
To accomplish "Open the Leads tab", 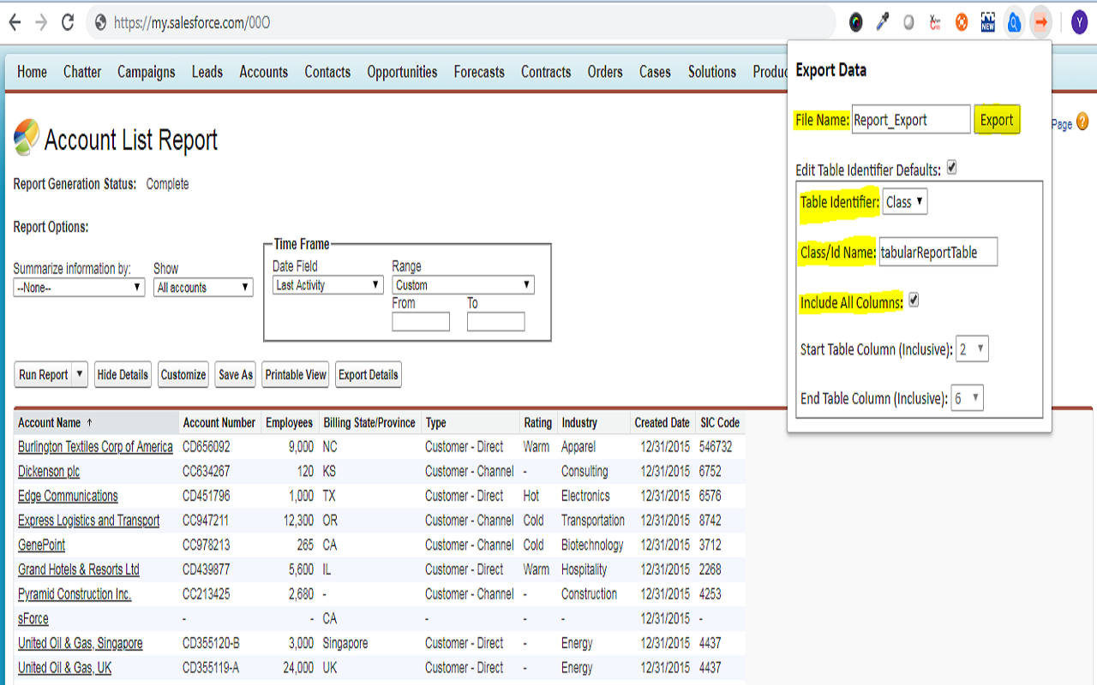I will [x=207, y=72].
